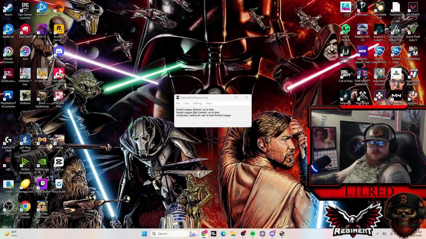Viewport: 426px width, 239px height.
Task: Select the Epic Games Launcher desktop icon
Action: pyautogui.click(x=25, y=11)
